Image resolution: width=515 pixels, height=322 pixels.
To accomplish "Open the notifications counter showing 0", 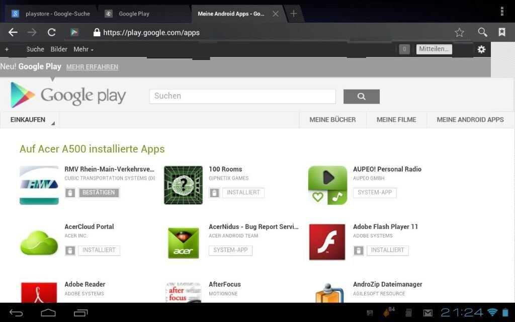I will tap(404, 49).
